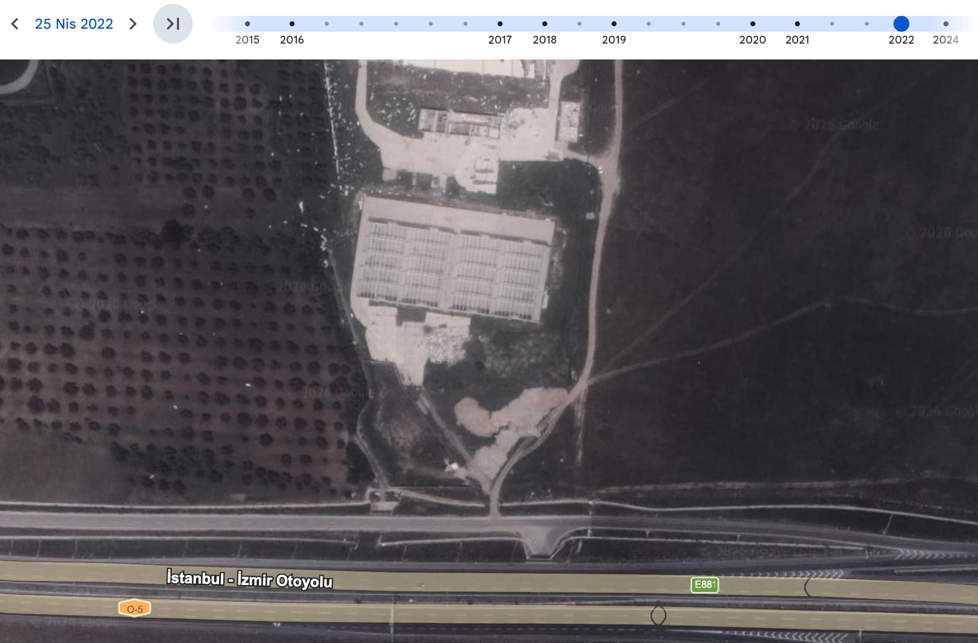Click the İstanbul - İzmir Otoyolu road label
Screen dimensions: 978x643
click(249, 579)
